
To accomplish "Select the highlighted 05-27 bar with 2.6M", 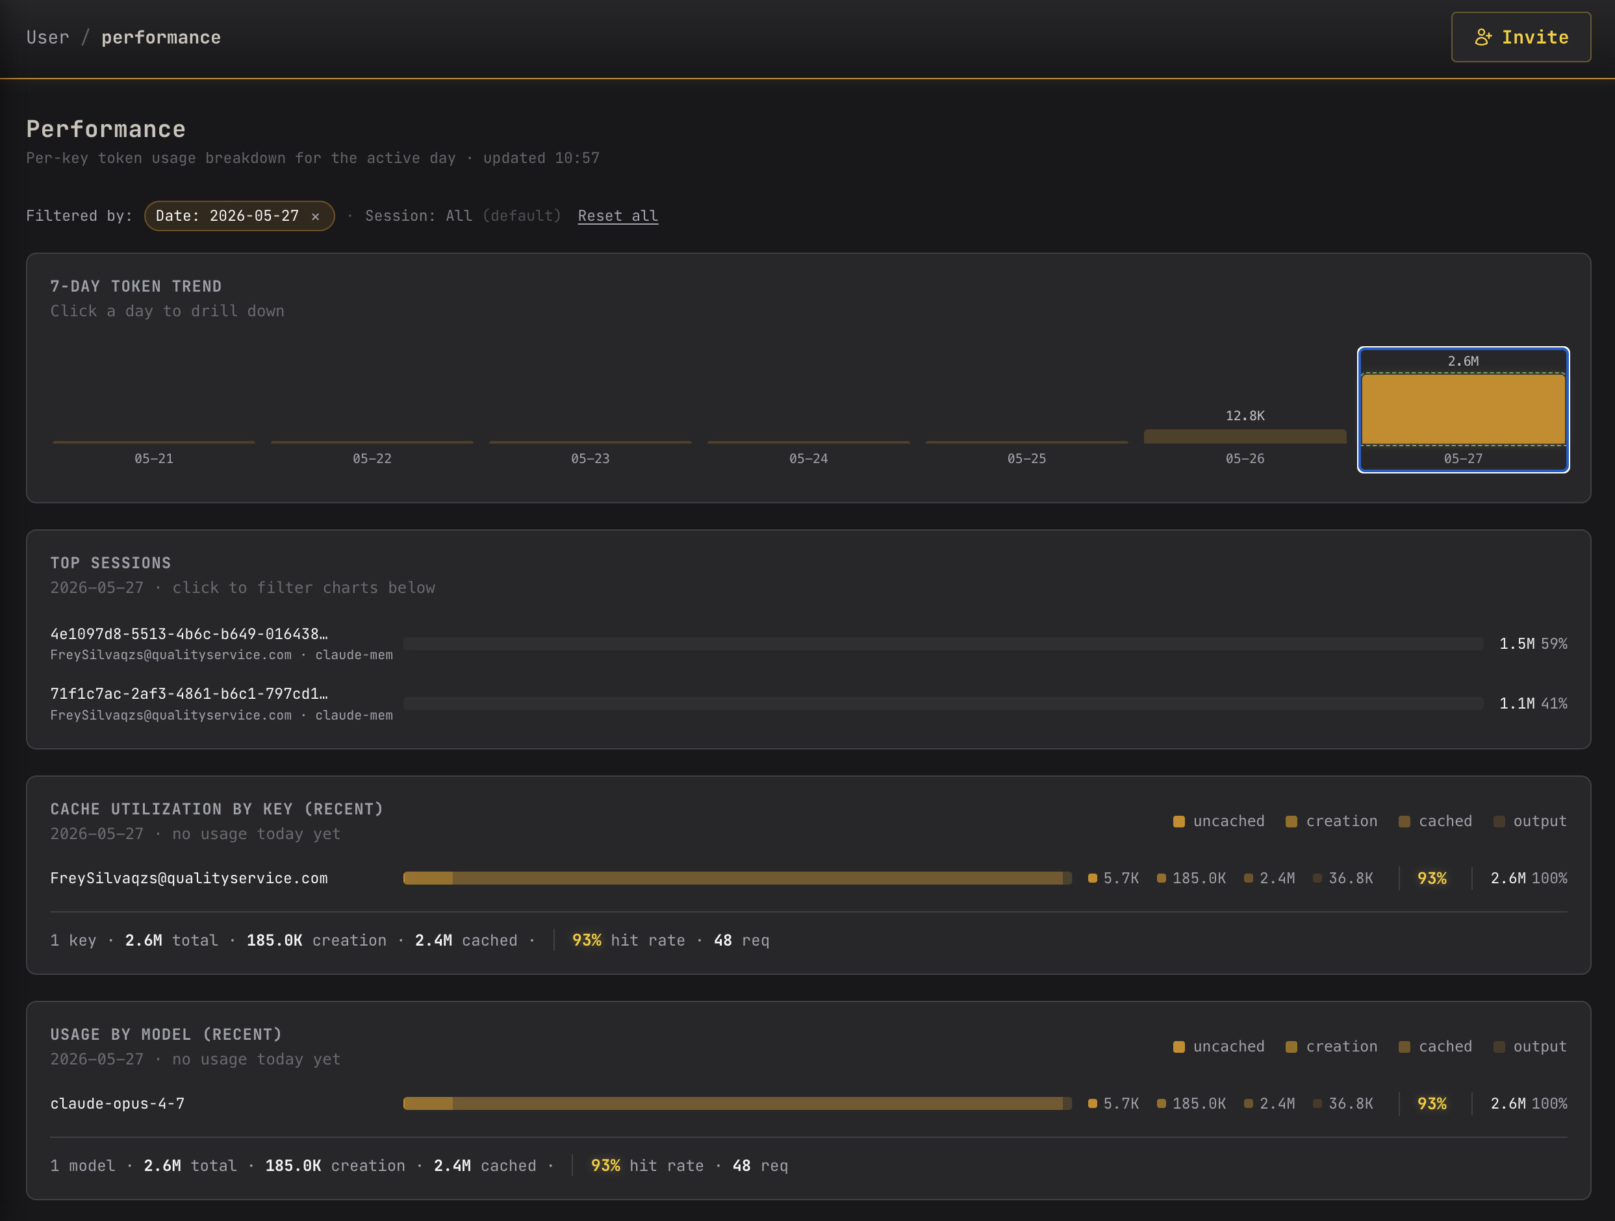I will [x=1463, y=409].
